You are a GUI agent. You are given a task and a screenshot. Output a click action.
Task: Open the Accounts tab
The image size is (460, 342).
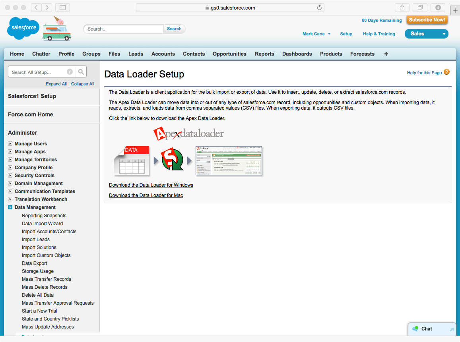tap(163, 54)
